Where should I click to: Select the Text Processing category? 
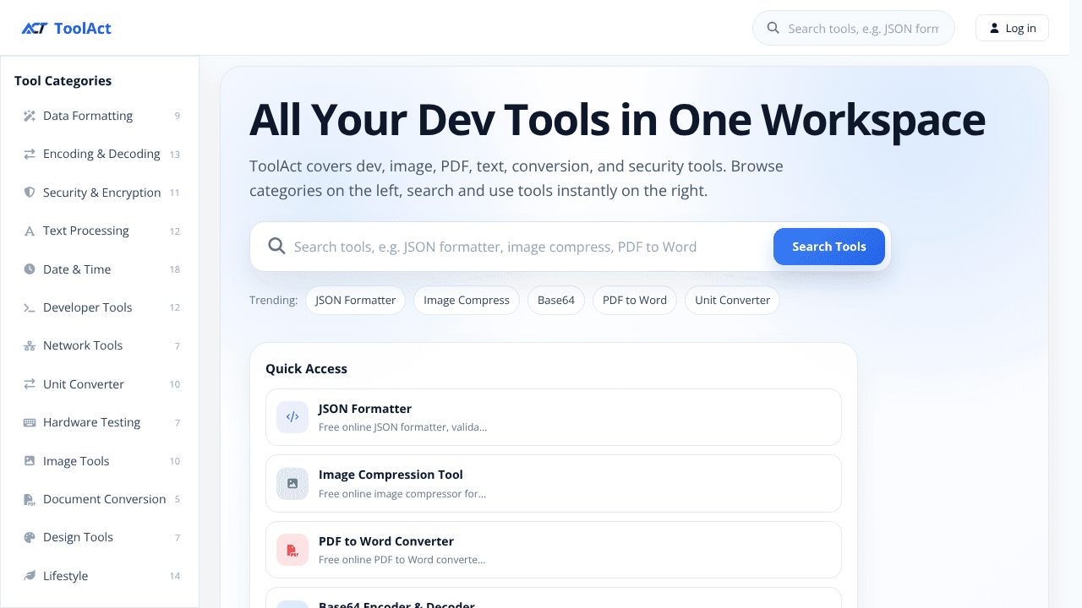pyautogui.click(x=100, y=231)
